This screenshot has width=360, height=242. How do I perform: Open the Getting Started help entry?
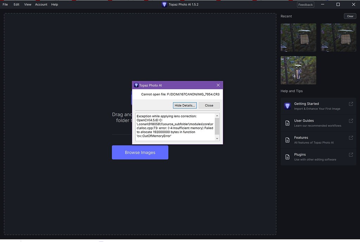(x=318, y=106)
